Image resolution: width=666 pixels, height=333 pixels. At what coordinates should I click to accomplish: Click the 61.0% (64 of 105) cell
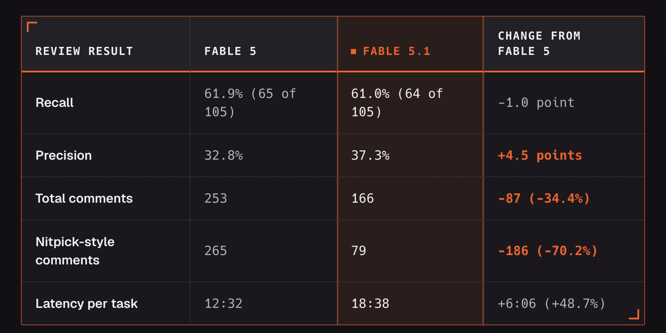coord(397,103)
